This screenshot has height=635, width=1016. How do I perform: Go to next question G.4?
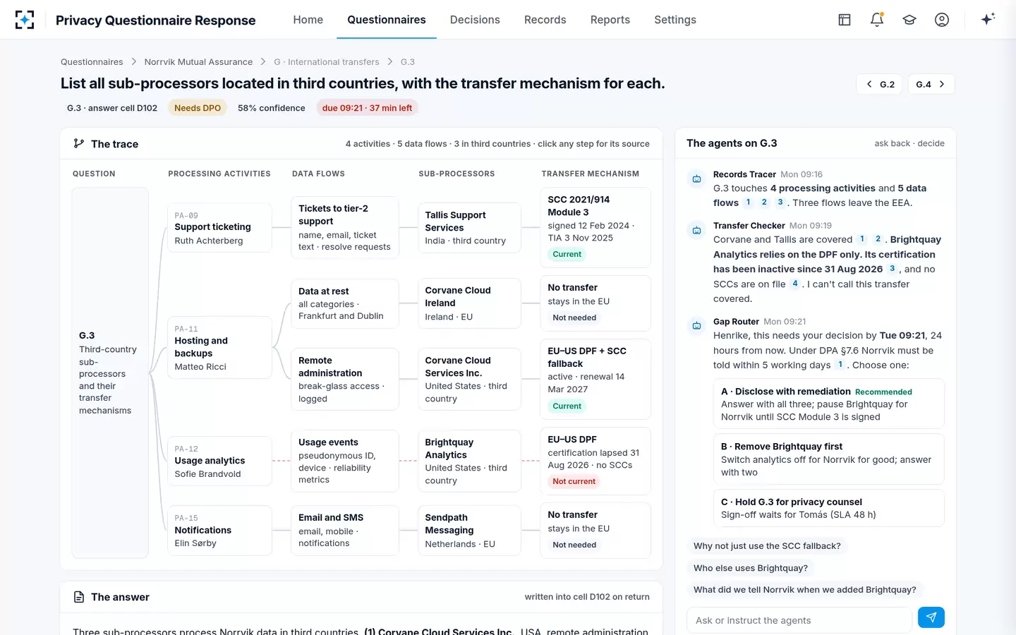point(931,84)
